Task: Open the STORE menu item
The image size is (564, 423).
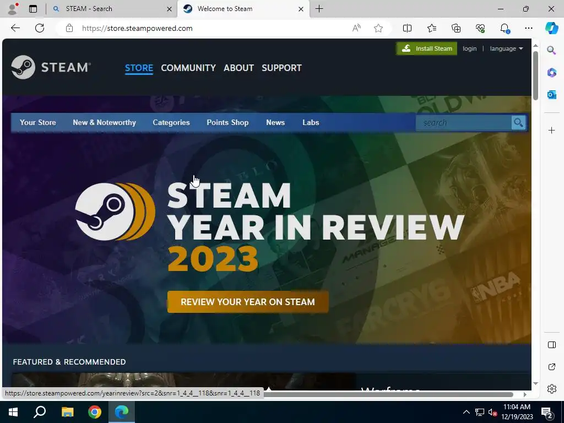Action: (x=139, y=68)
